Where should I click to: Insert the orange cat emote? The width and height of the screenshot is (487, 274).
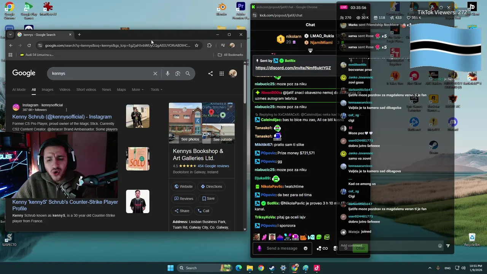pos(303,237)
